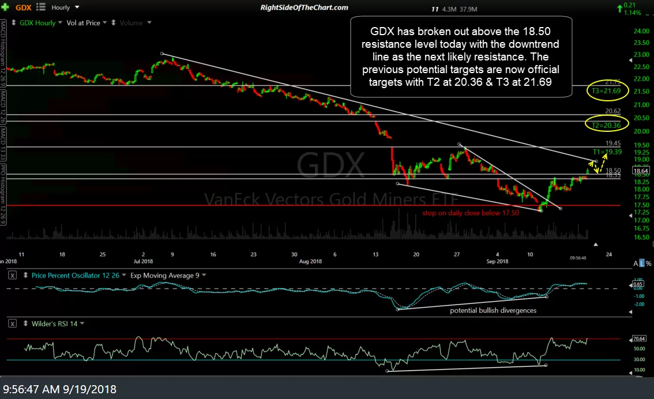
Task: Select the L logarithmic scale toggle
Action: click(x=642, y=263)
